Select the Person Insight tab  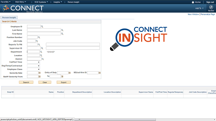tap(9, 17)
